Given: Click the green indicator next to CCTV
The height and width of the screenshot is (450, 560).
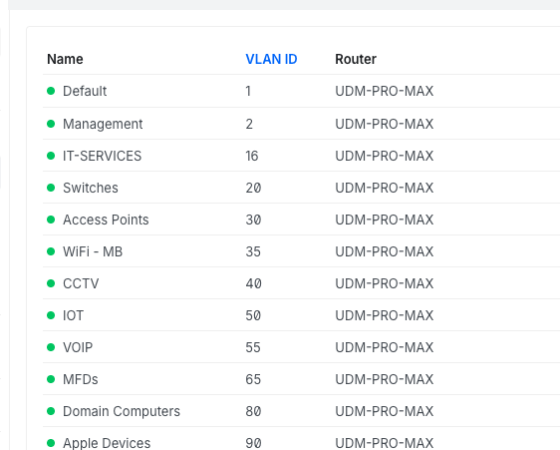Looking at the screenshot, I should 51,283.
